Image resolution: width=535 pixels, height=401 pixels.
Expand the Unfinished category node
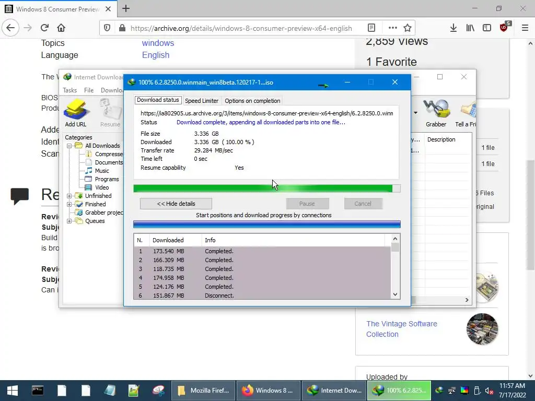point(69,196)
